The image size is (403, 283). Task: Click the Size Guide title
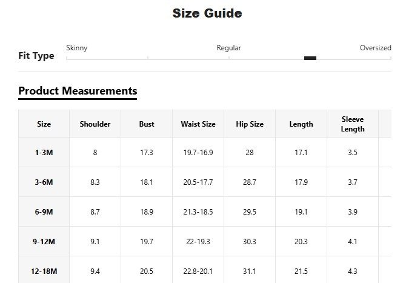tap(207, 13)
